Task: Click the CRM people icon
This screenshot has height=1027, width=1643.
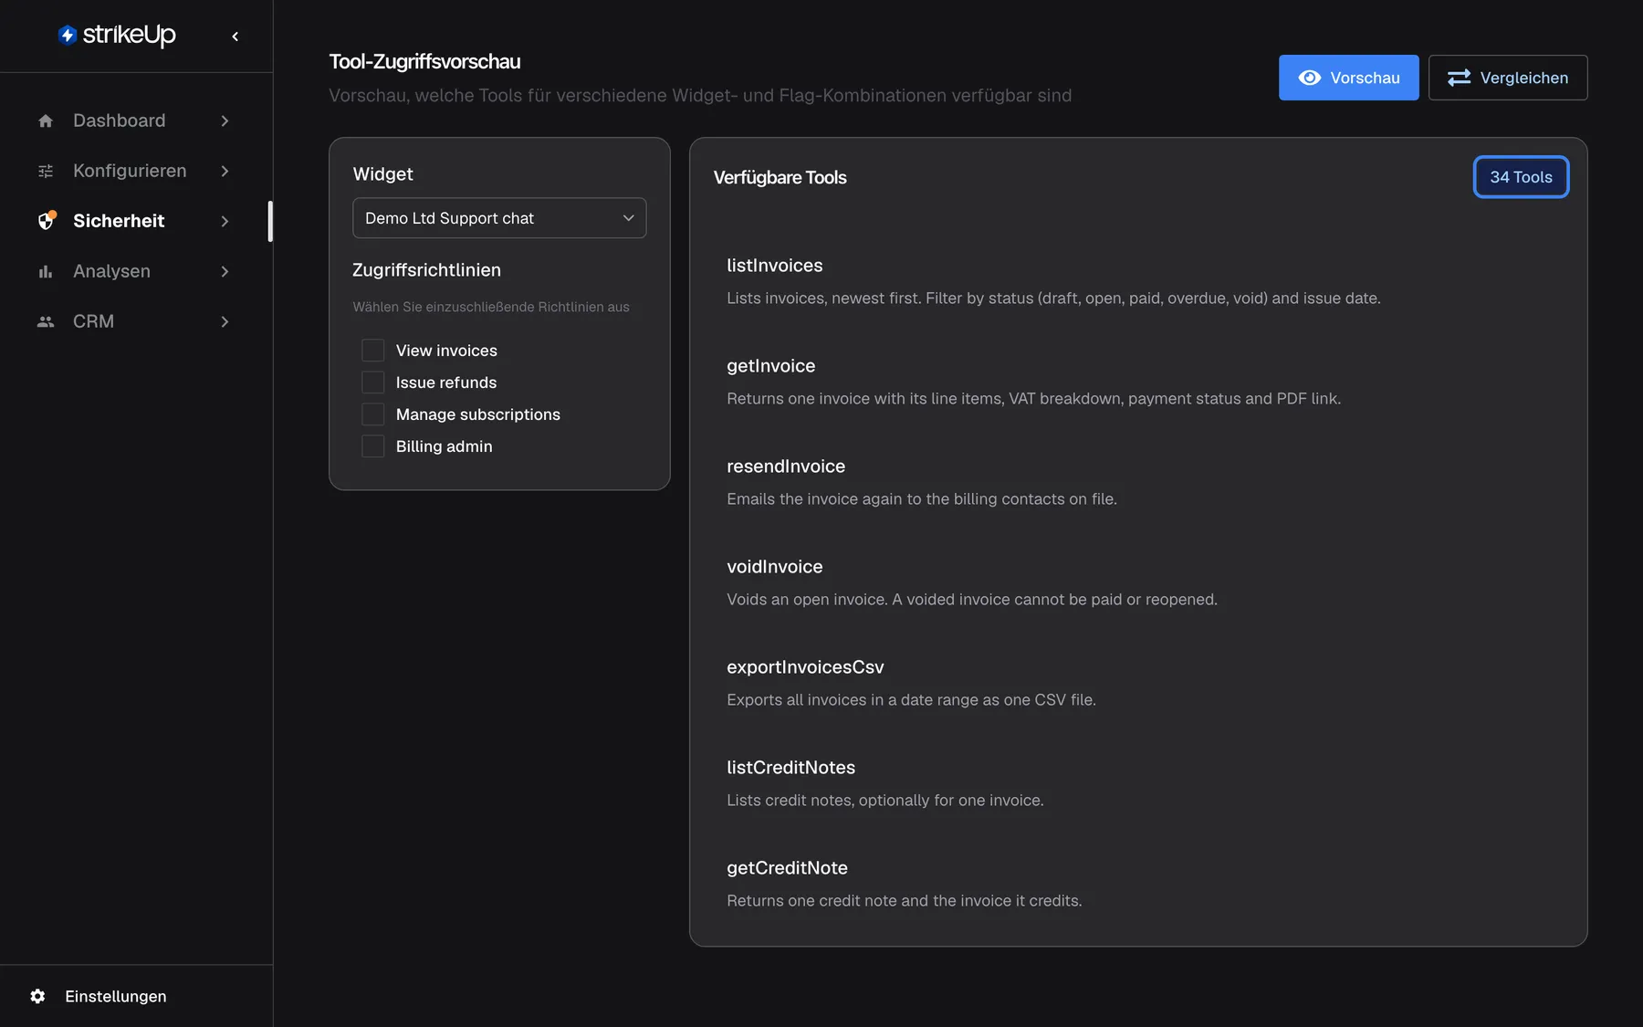Action: click(x=46, y=321)
